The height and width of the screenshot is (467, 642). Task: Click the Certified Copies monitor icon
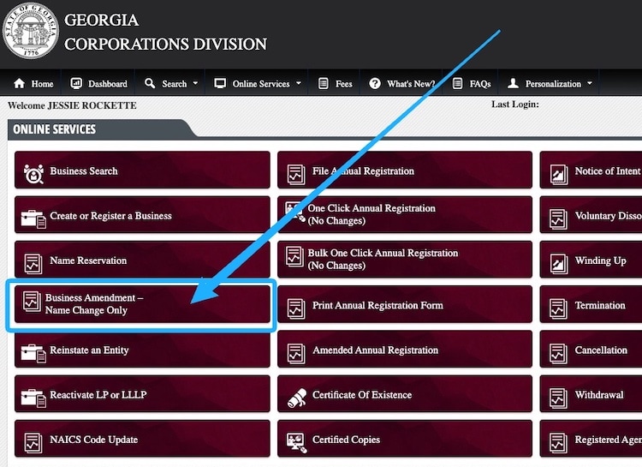click(296, 440)
